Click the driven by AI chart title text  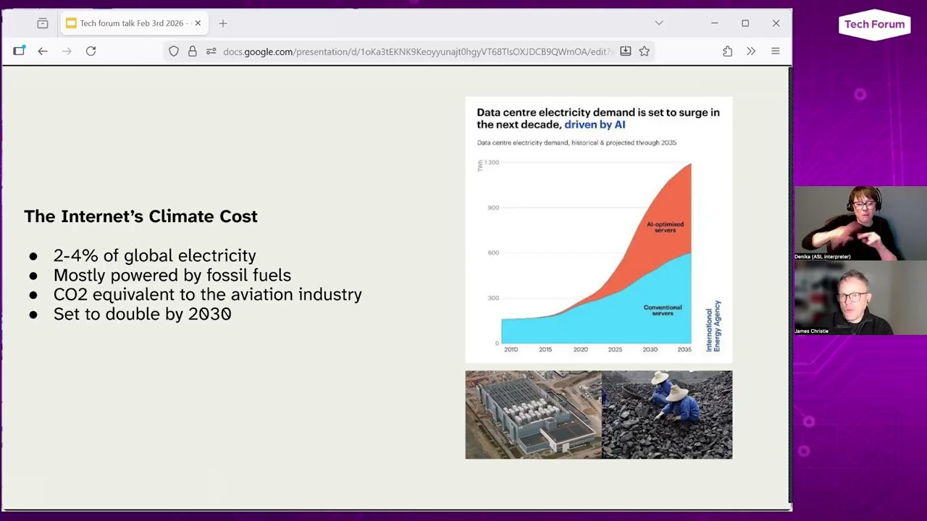click(595, 124)
